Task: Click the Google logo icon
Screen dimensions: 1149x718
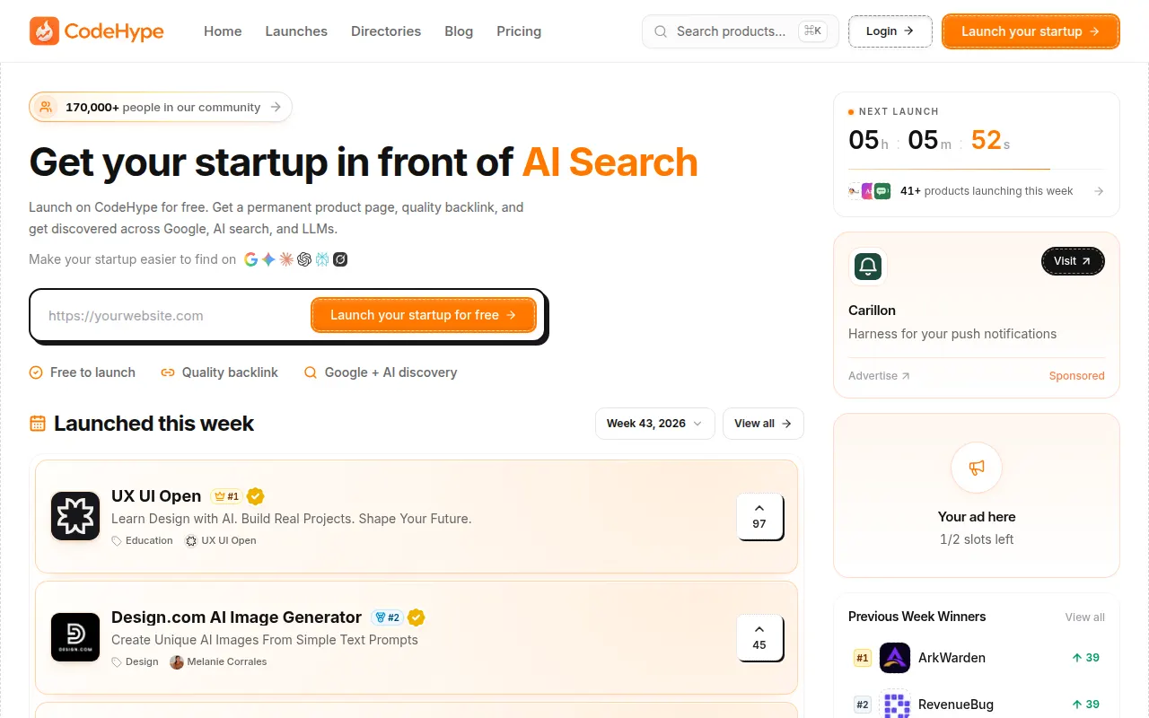Action: tap(250, 259)
